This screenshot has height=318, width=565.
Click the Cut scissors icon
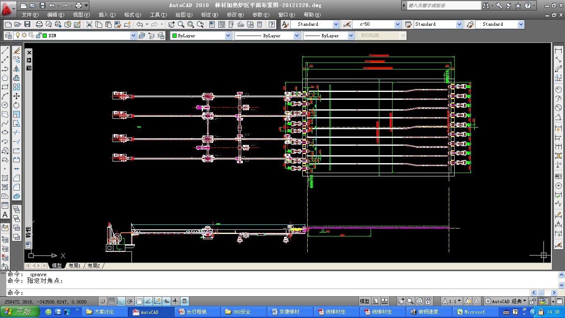89,24
